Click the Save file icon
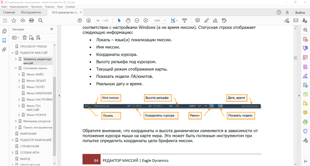Viewport: 310px width, 166px height. 5,20
